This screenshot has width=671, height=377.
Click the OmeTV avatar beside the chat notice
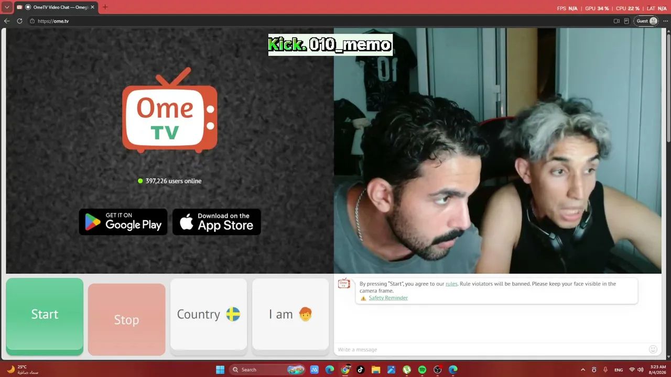(344, 283)
